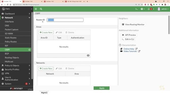
Task: Click the Apply button
Action: pyautogui.click(x=101, y=88)
